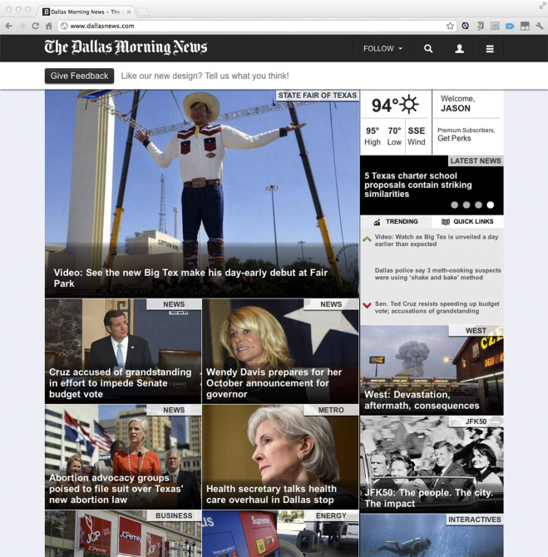Click the 94° current temperature
The width and height of the screenshot is (548, 557).
click(x=385, y=106)
